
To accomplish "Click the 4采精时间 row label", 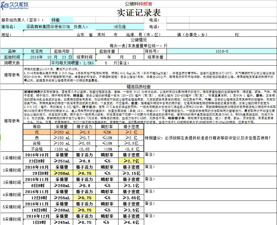I will [12, 195].
